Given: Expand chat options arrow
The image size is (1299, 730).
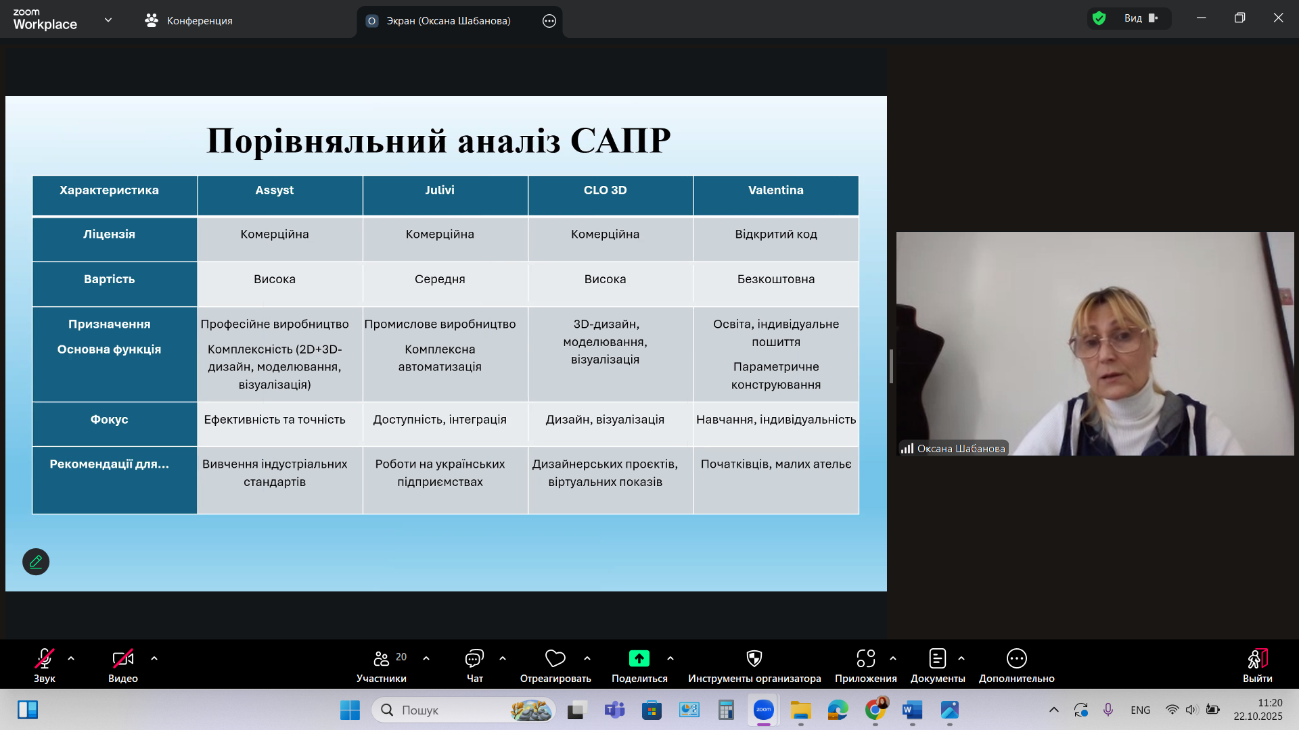Looking at the screenshot, I should click(503, 658).
